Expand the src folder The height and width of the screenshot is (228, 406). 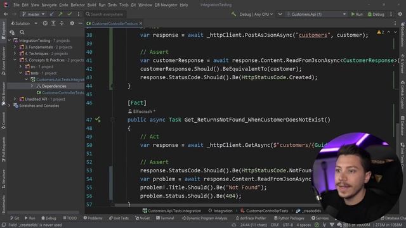pyautogui.click(x=21, y=66)
